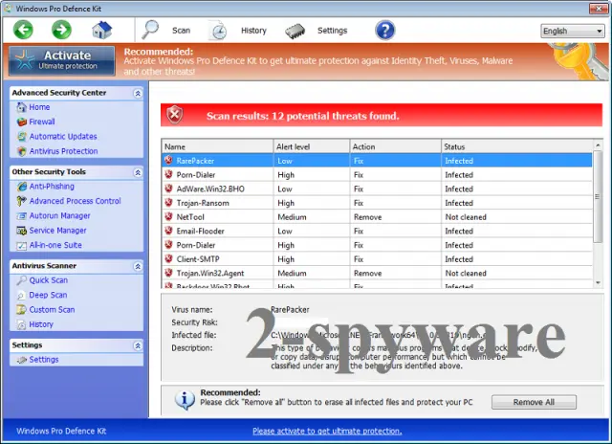Click Fix action in Email-Flooder row
This screenshot has width=612, height=444.
359,232
